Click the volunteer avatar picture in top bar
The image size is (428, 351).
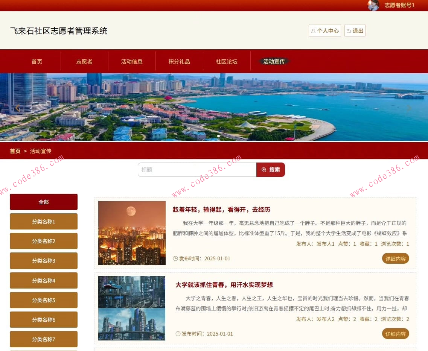373,6
